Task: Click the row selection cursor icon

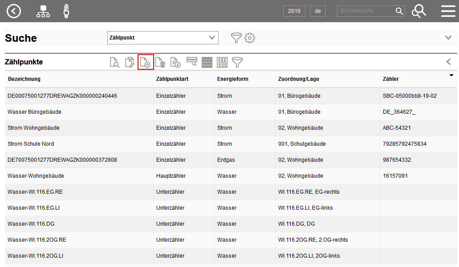Action: 192,62
